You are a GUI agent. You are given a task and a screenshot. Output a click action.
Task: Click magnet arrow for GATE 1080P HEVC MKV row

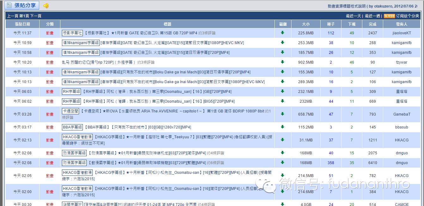pyautogui.click(x=282, y=42)
